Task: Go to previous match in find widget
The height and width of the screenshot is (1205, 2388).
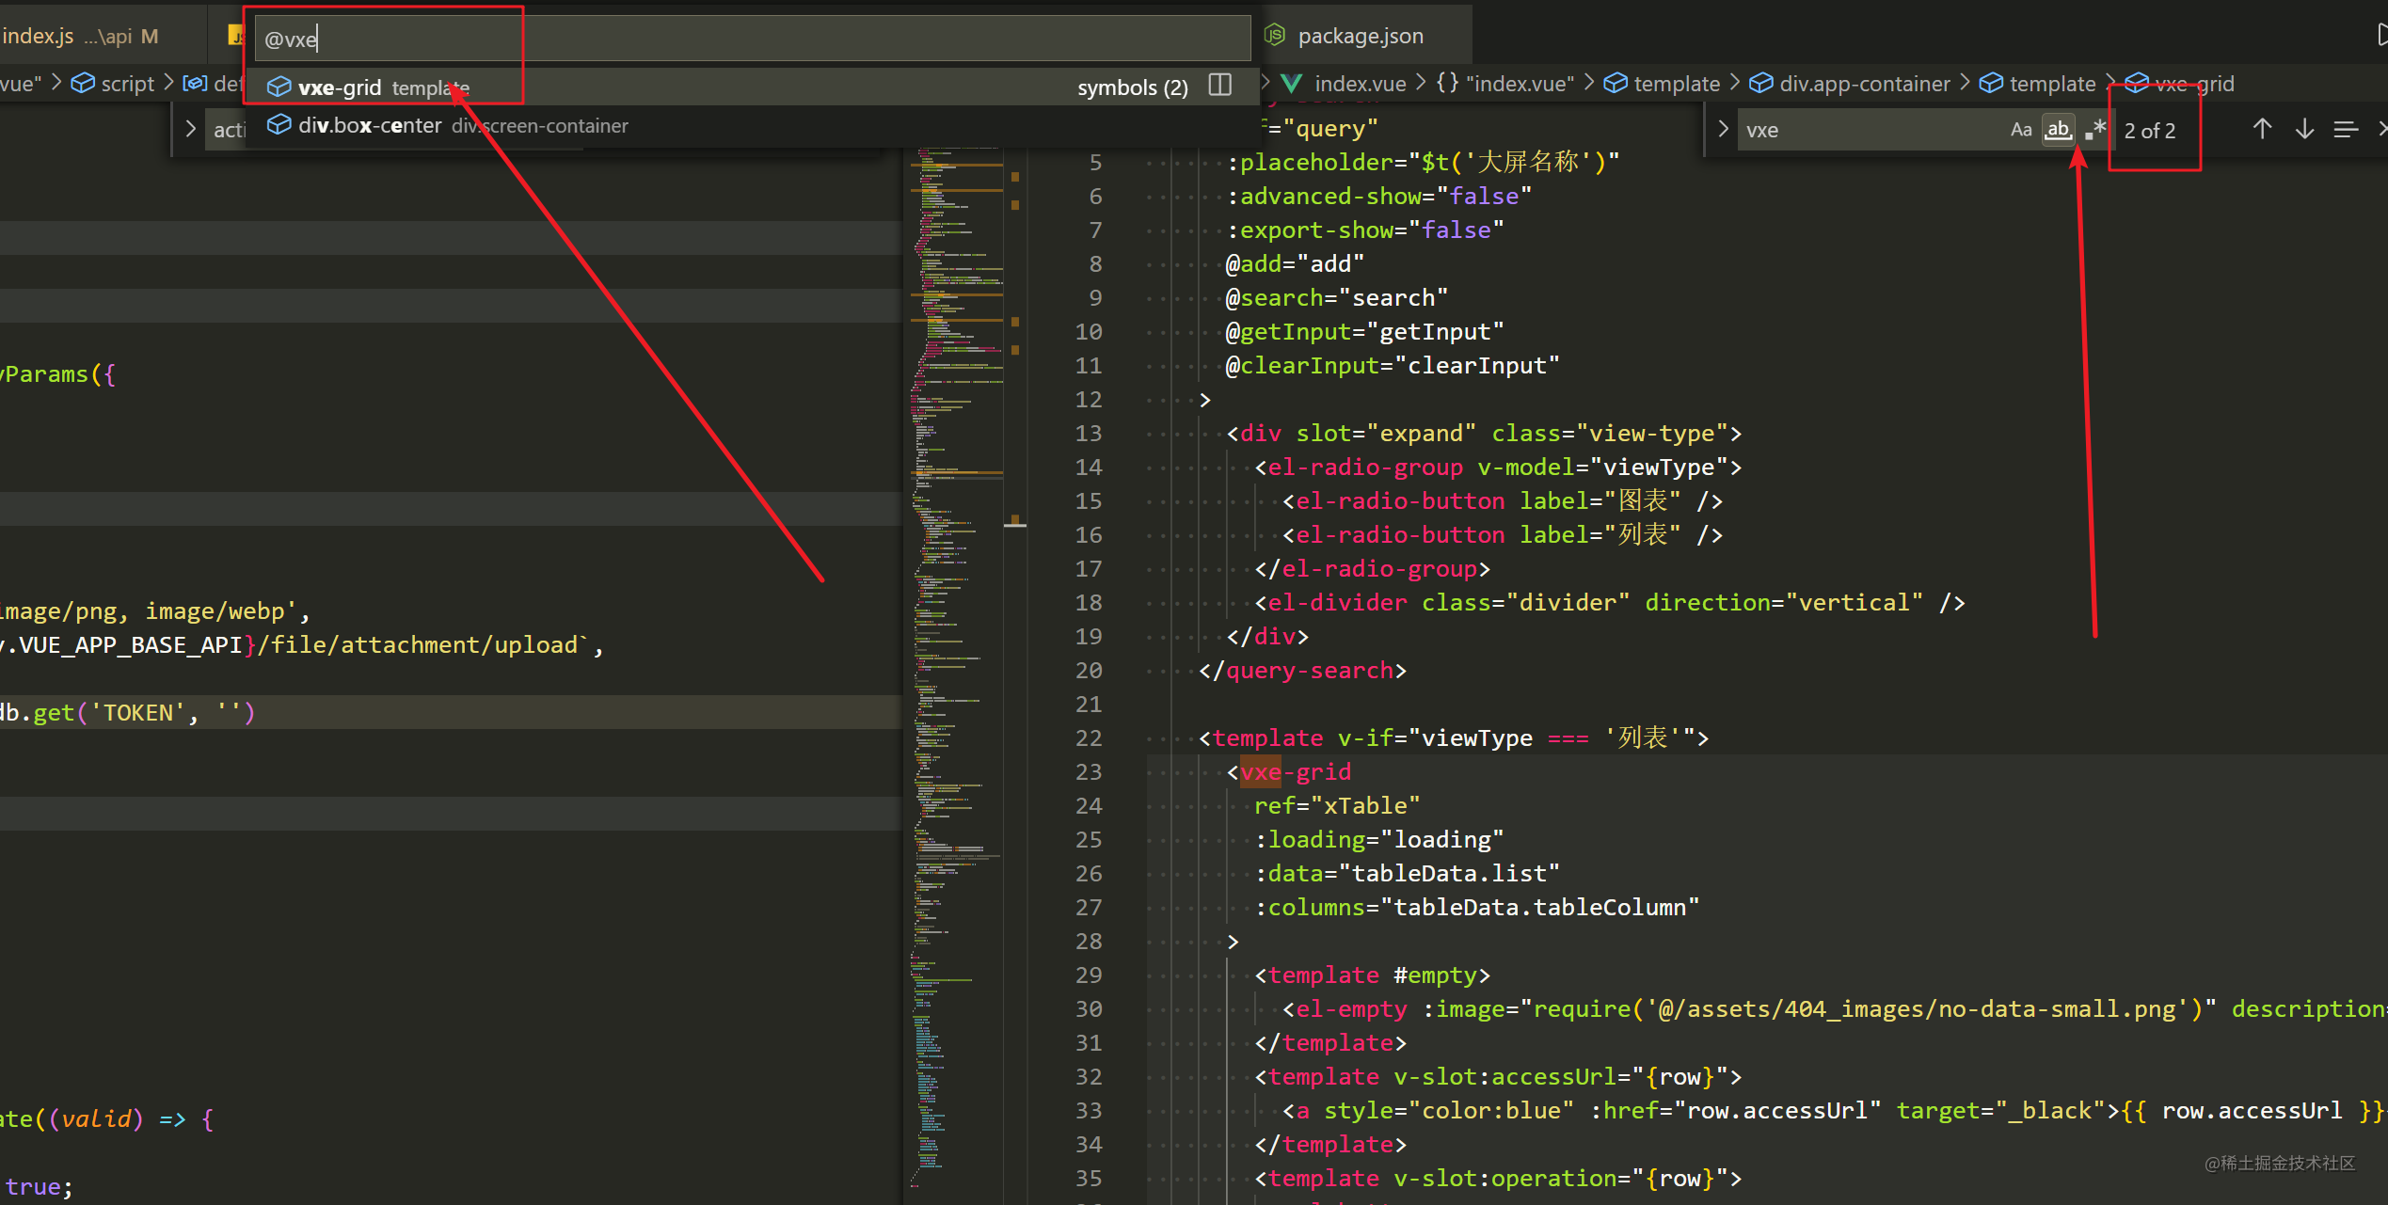Action: click(2262, 130)
